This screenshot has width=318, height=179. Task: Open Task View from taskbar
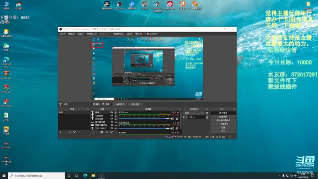pos(77,175)
